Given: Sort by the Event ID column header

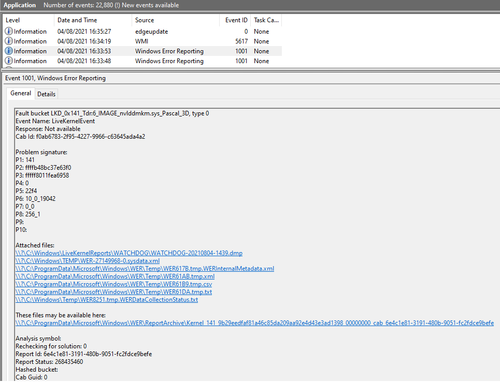Looking at the screenshot, I should (235, 20).
